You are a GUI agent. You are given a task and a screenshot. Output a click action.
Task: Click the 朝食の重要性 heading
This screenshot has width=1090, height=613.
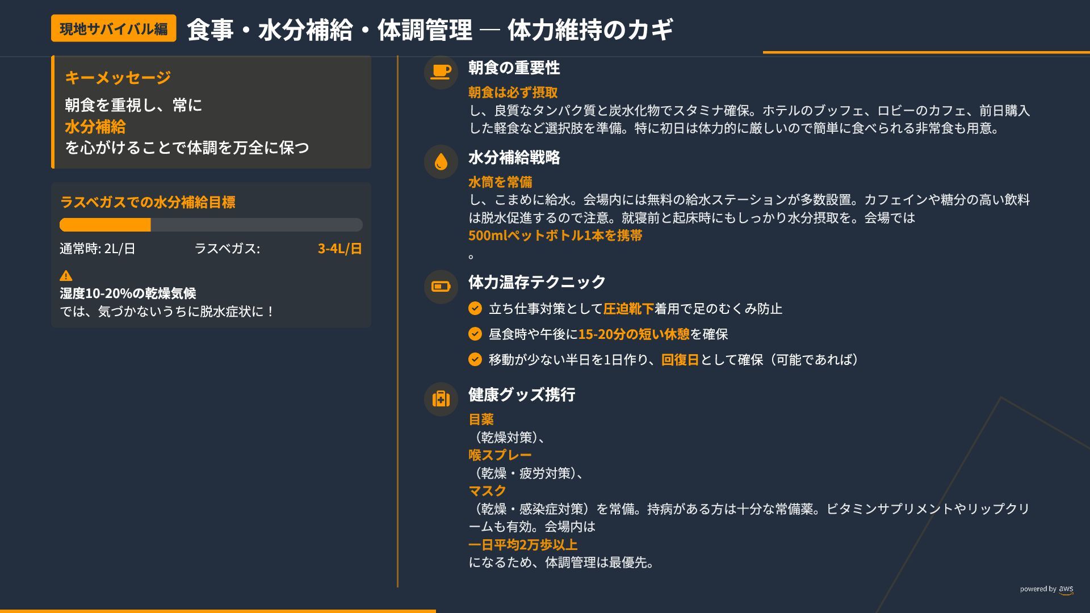coord(514,68)
